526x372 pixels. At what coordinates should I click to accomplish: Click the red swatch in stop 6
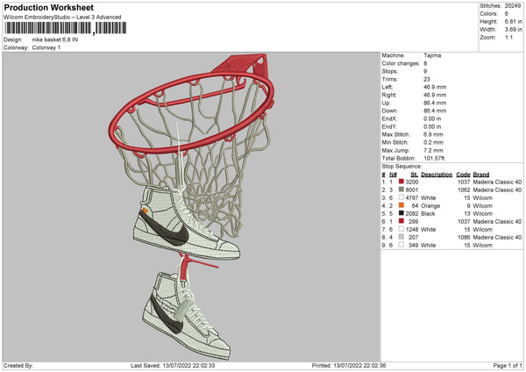point(402,221)
